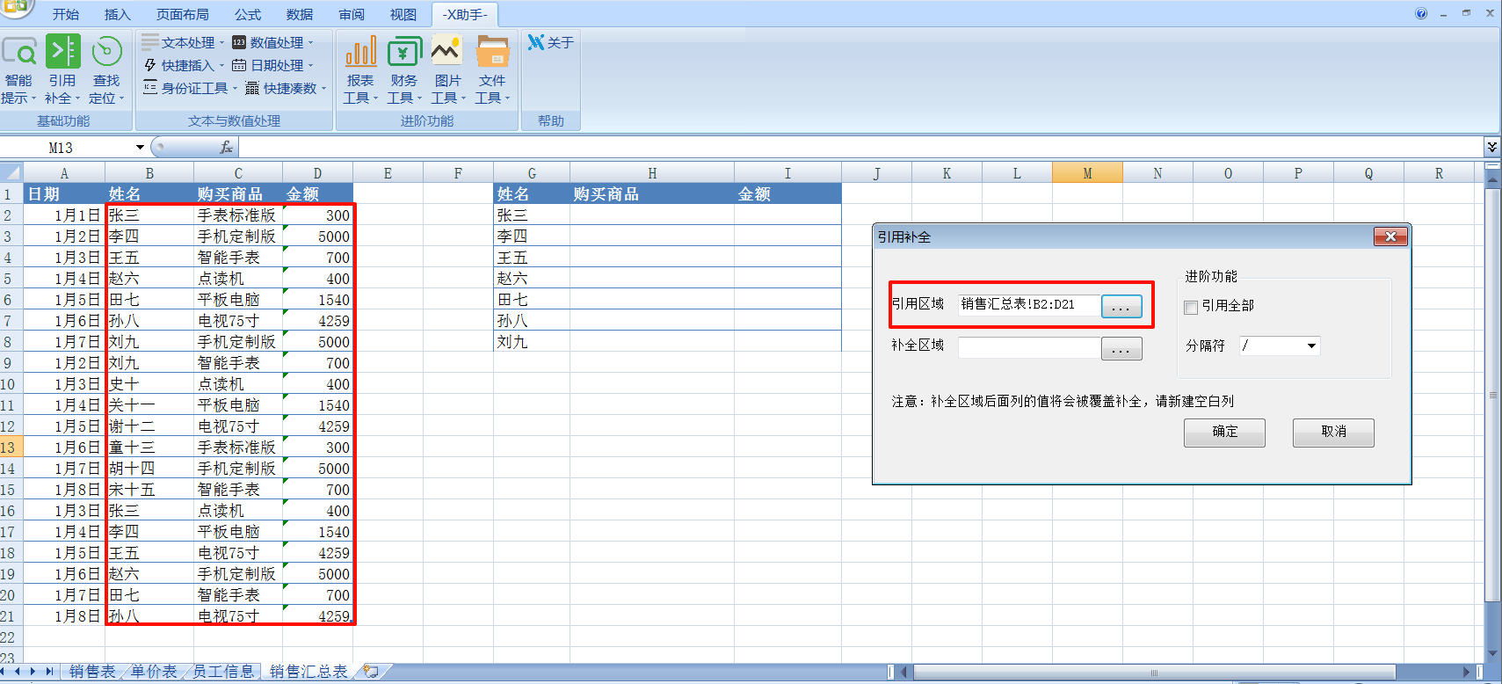Screen dimensions: 1502x684
Task: Click the select-all corner of the sheet
Action: click(x=11, y=173)
